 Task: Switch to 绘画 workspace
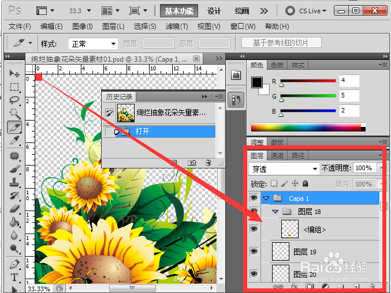[241, 11]
